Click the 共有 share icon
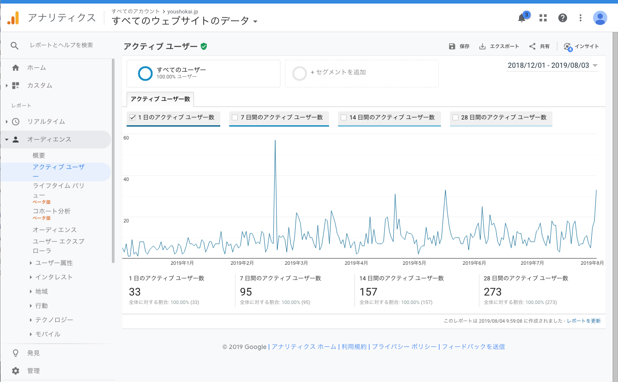618x382 pixels. coord(532,46)
